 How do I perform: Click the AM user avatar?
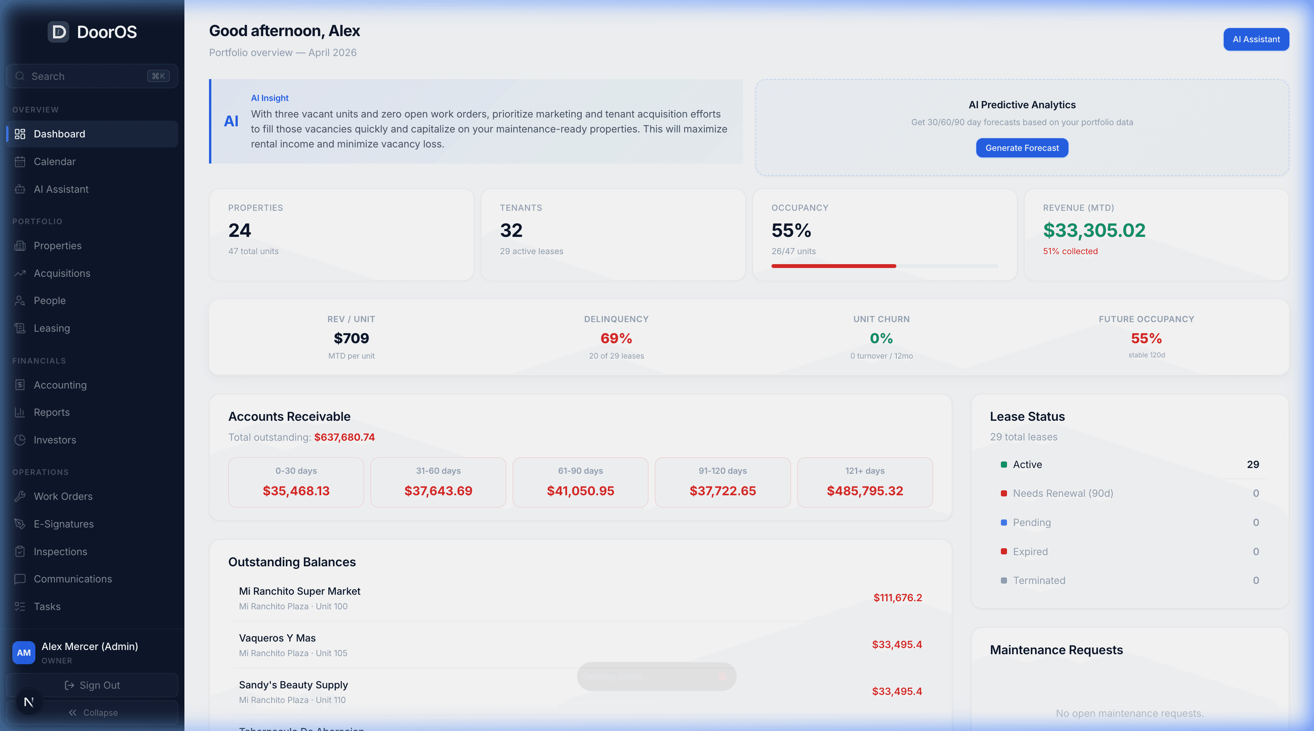(23, 653)
